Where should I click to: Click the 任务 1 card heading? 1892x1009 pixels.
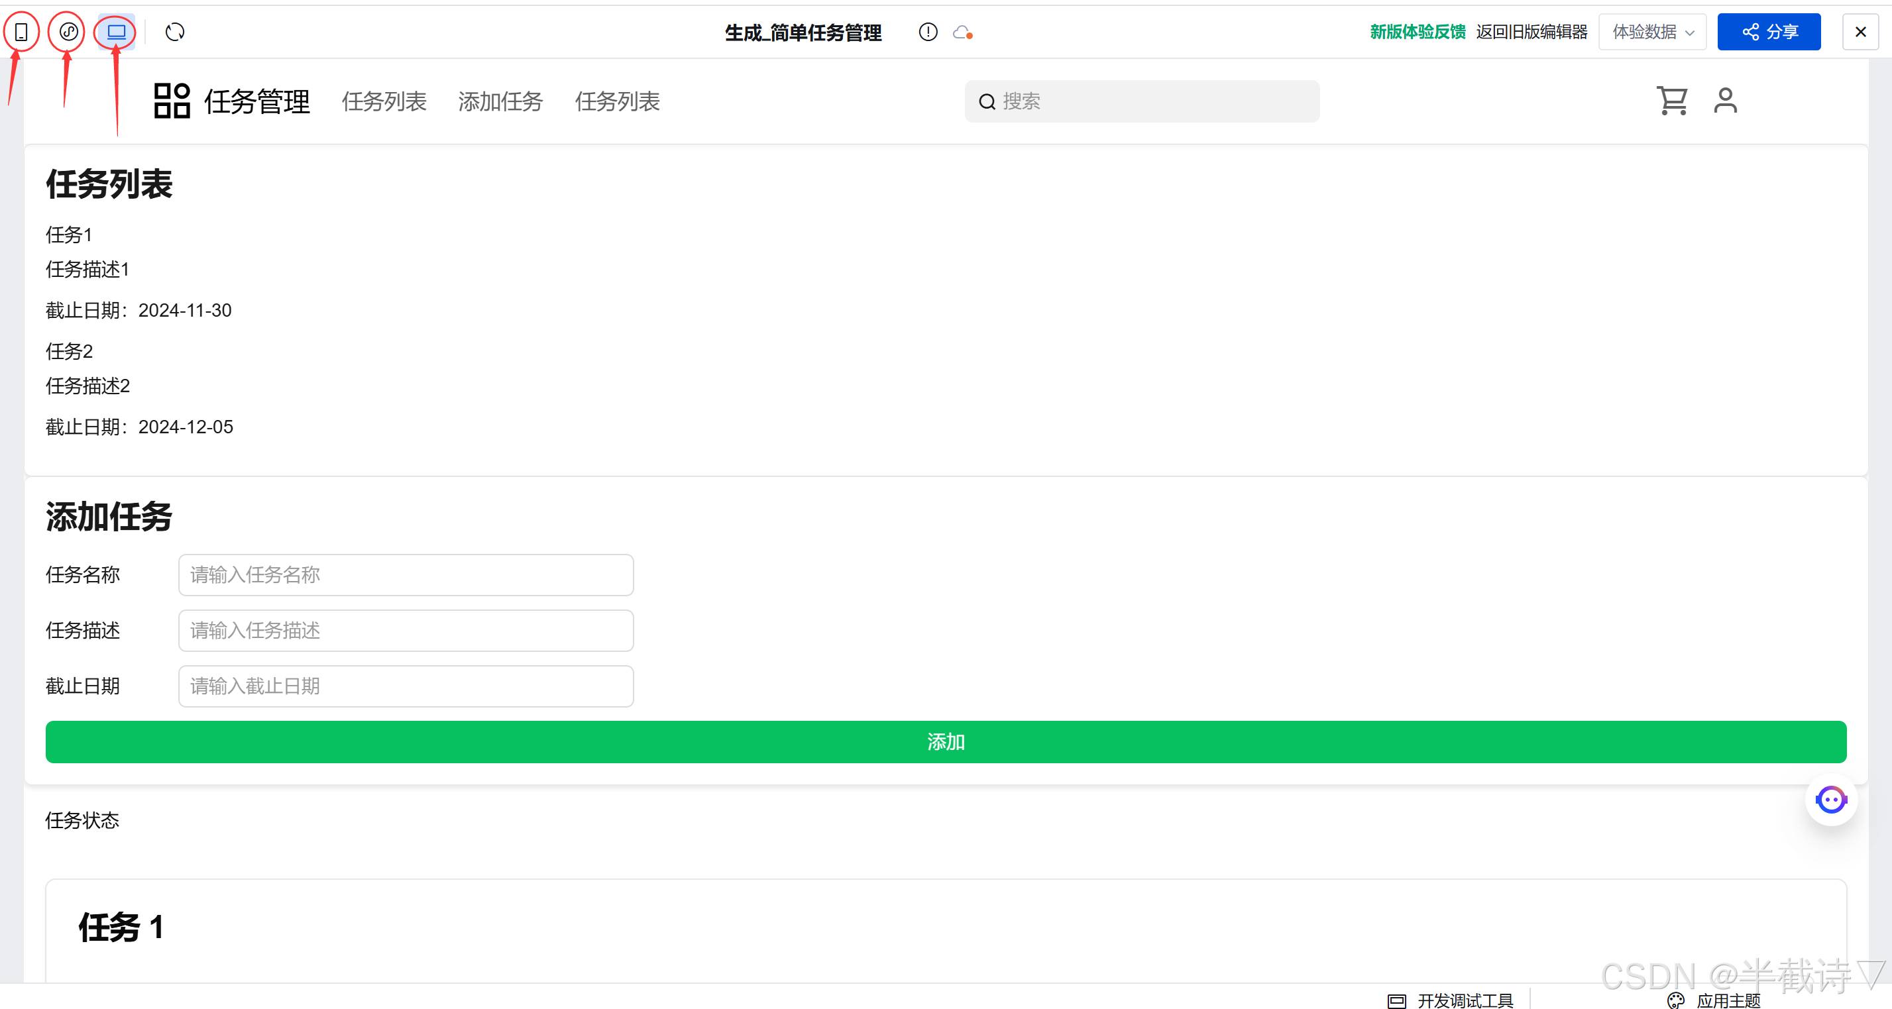click(121, 928)
